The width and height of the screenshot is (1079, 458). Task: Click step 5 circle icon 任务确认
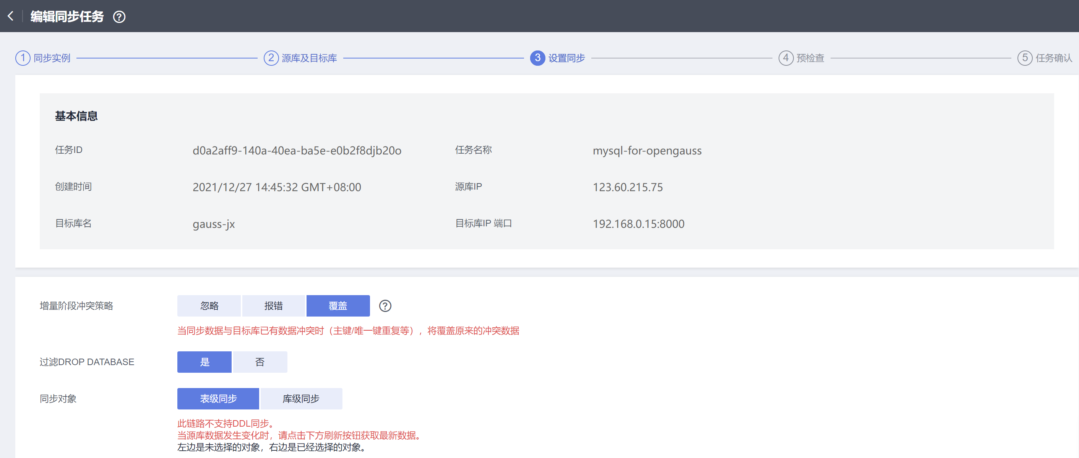tap(1025, 58)
